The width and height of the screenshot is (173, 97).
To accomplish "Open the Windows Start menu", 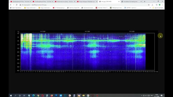I will coord(11,96).
